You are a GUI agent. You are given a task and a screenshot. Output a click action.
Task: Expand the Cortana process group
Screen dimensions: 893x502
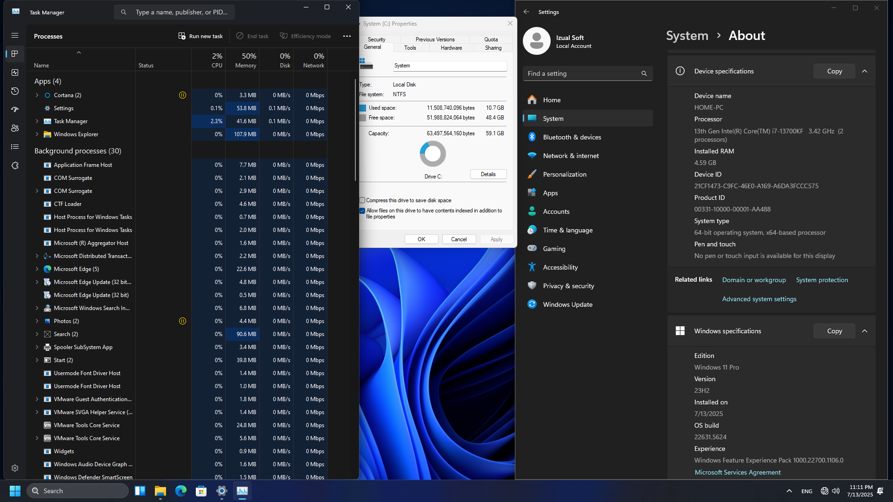[x=37, y=95]
